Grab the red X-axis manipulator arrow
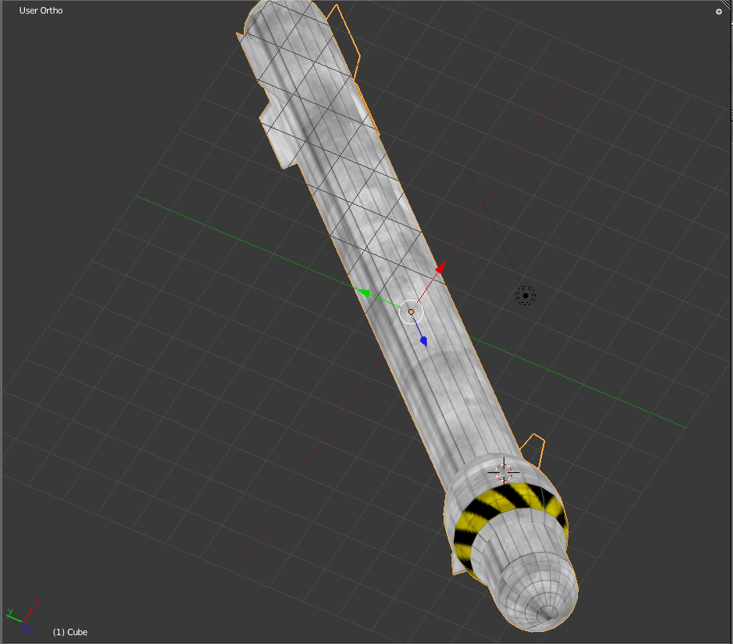Viewport: 733px width, 644px height. (x=439, y=268)
